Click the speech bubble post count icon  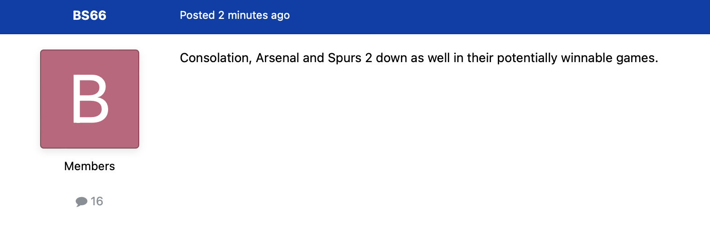(x=82, y=202)
